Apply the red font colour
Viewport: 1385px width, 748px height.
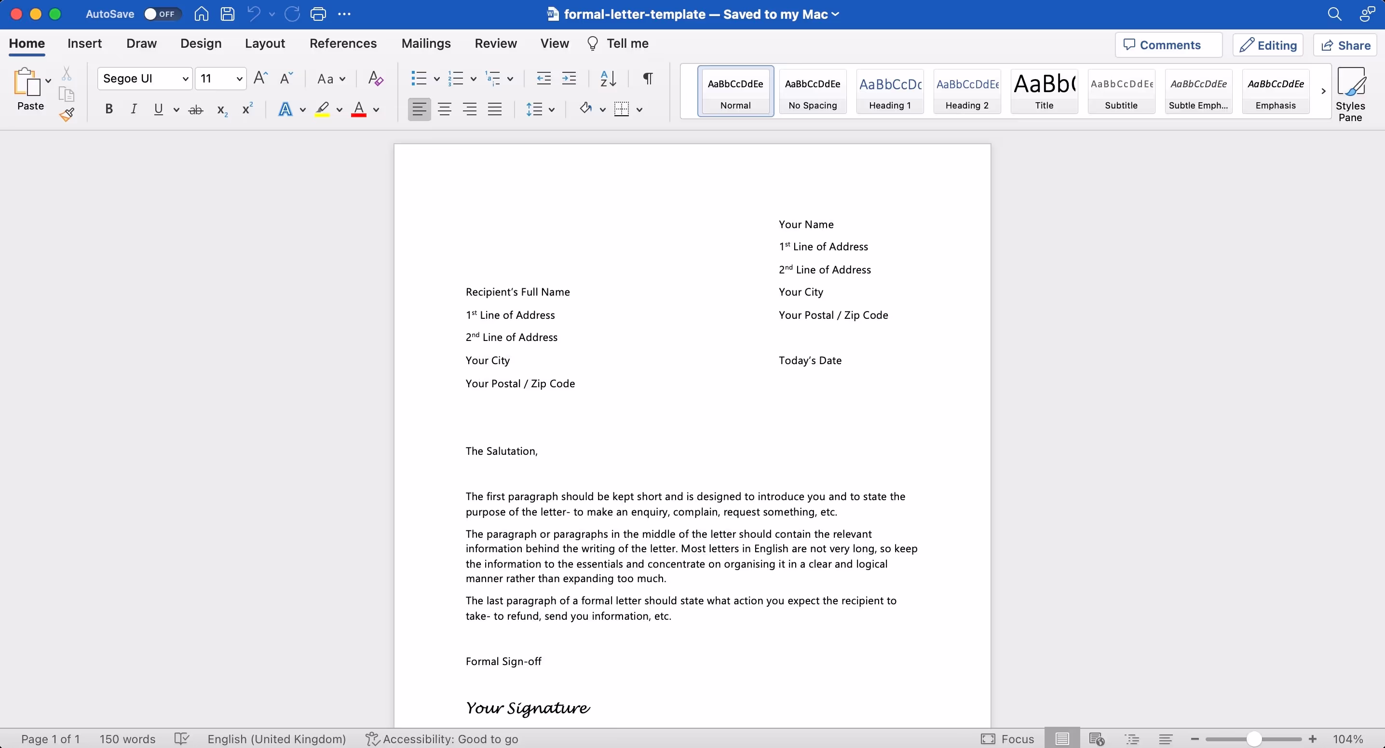point(359,109)
